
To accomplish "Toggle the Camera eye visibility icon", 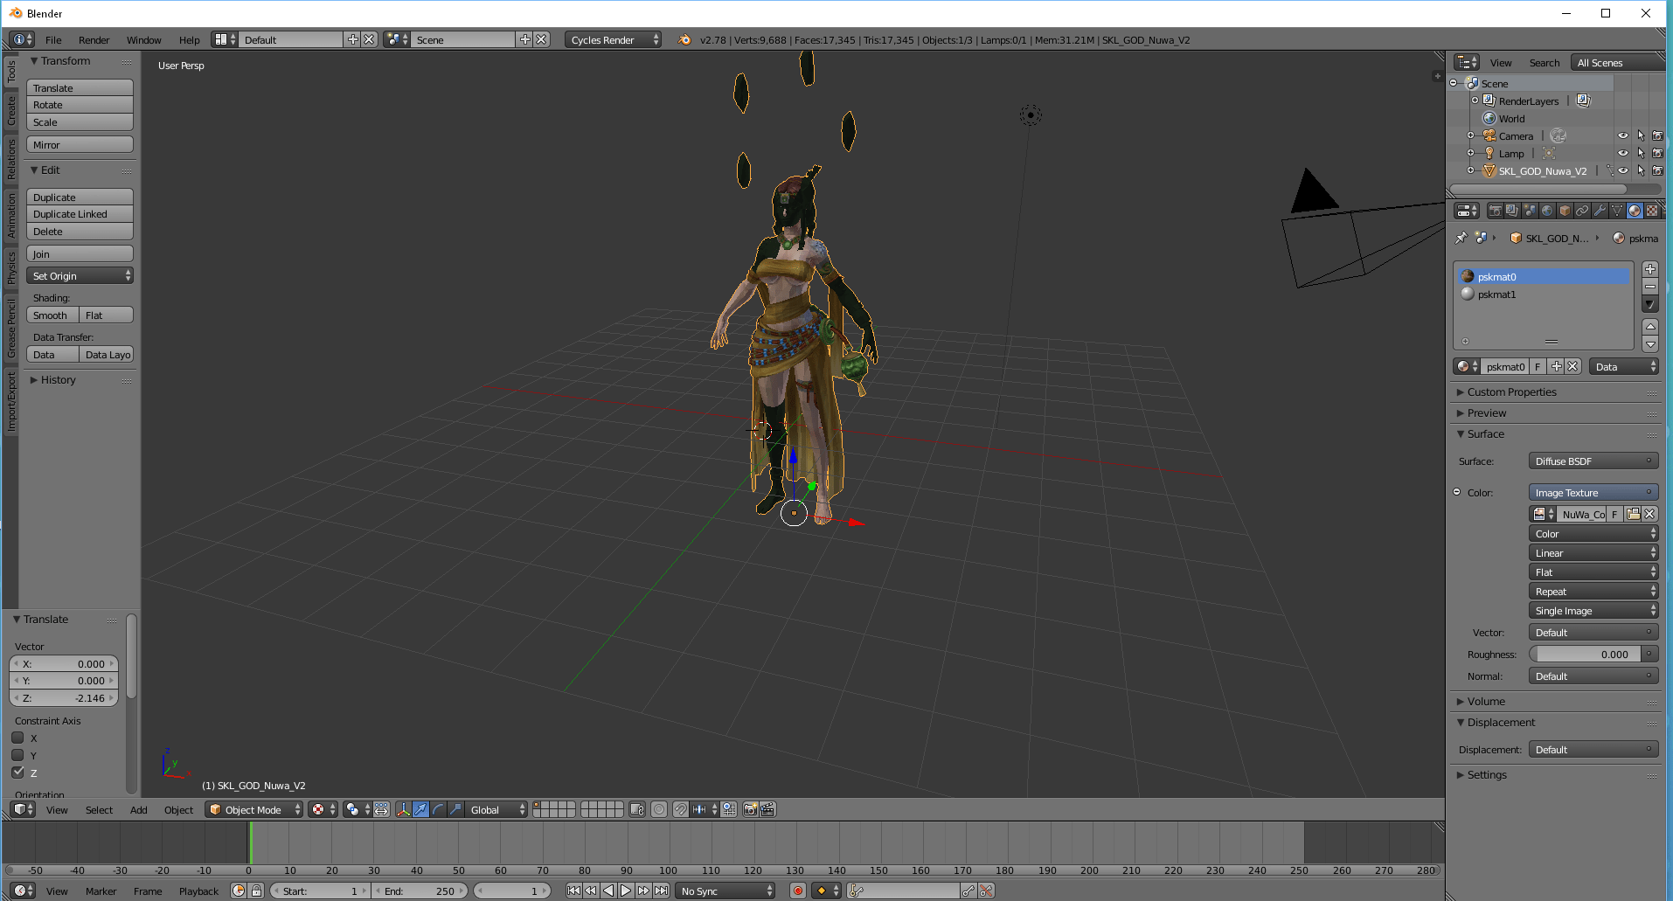I will [x=1623, y=135].
